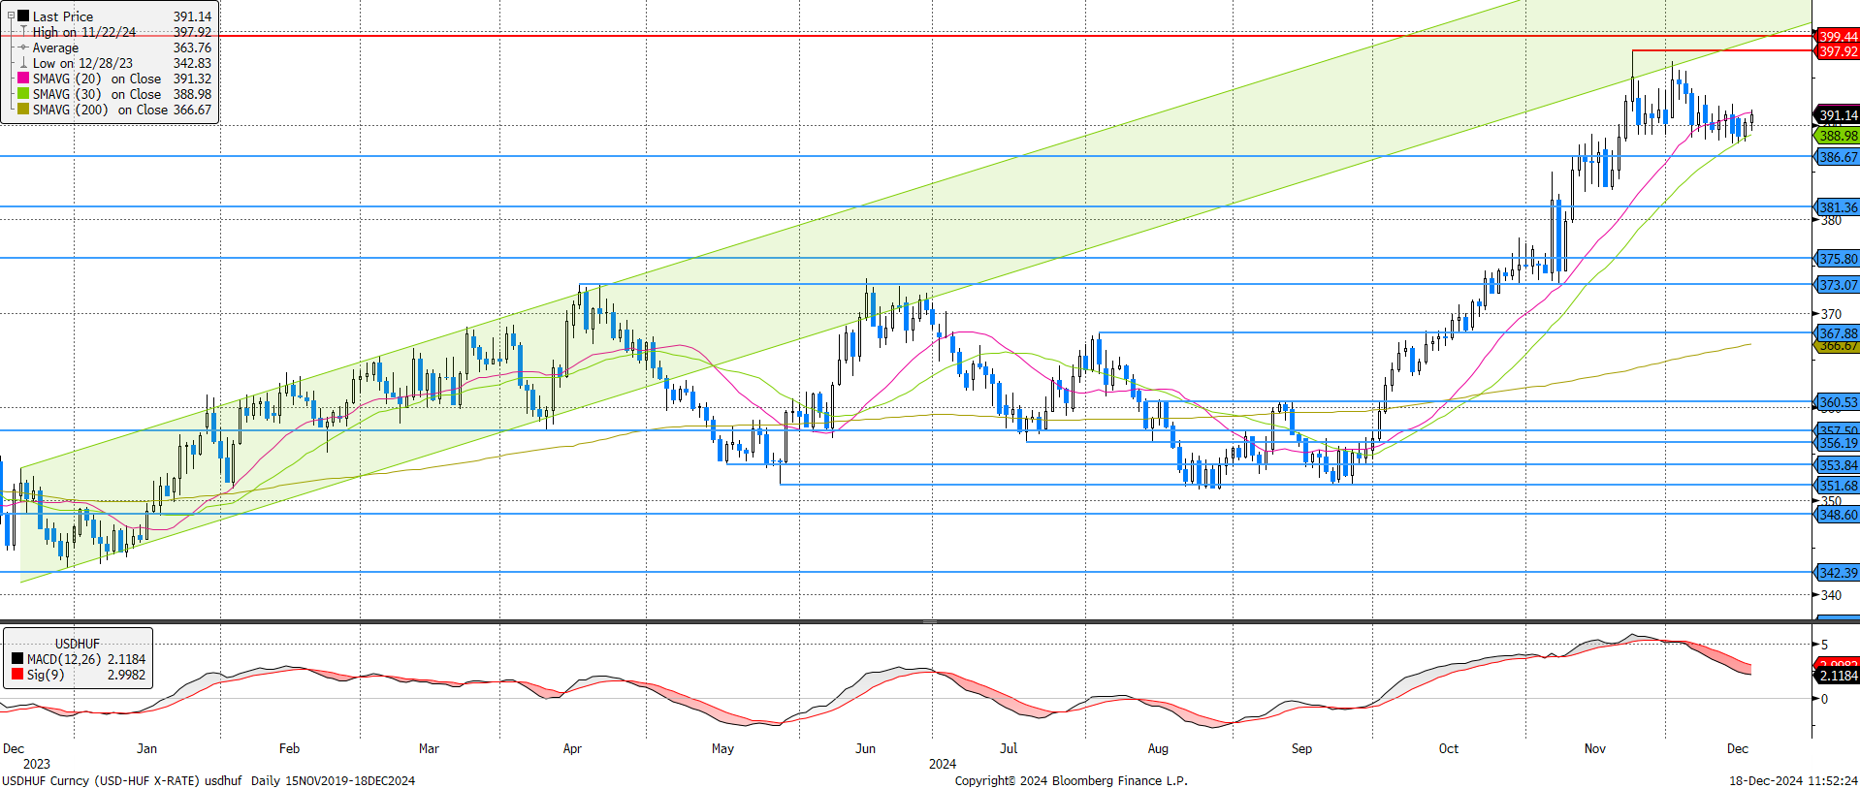Click the 348.60 level label
The image size is (1860, 789).
pyautogui.click(x=1838, y=515)
